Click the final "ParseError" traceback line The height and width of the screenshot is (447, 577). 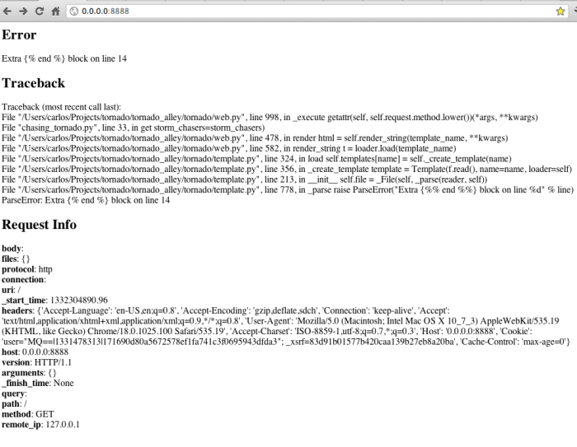(86, 200)
